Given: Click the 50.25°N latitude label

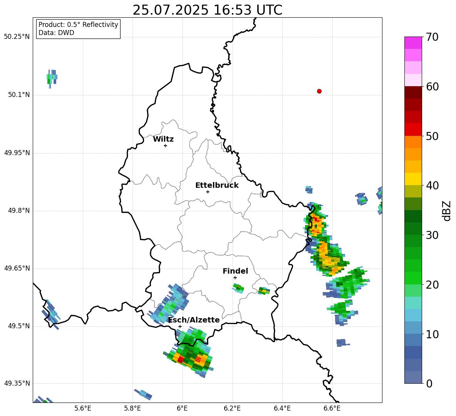Looking at the screenshot, I should (17, 37).
